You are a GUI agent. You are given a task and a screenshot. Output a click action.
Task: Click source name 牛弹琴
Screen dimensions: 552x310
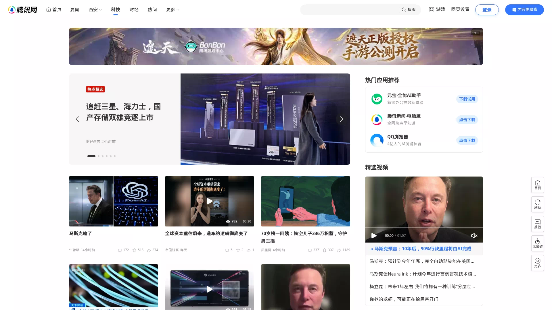[74, 250]
